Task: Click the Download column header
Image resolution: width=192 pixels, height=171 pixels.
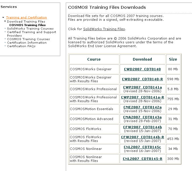Action: click(x=142, y=59)
